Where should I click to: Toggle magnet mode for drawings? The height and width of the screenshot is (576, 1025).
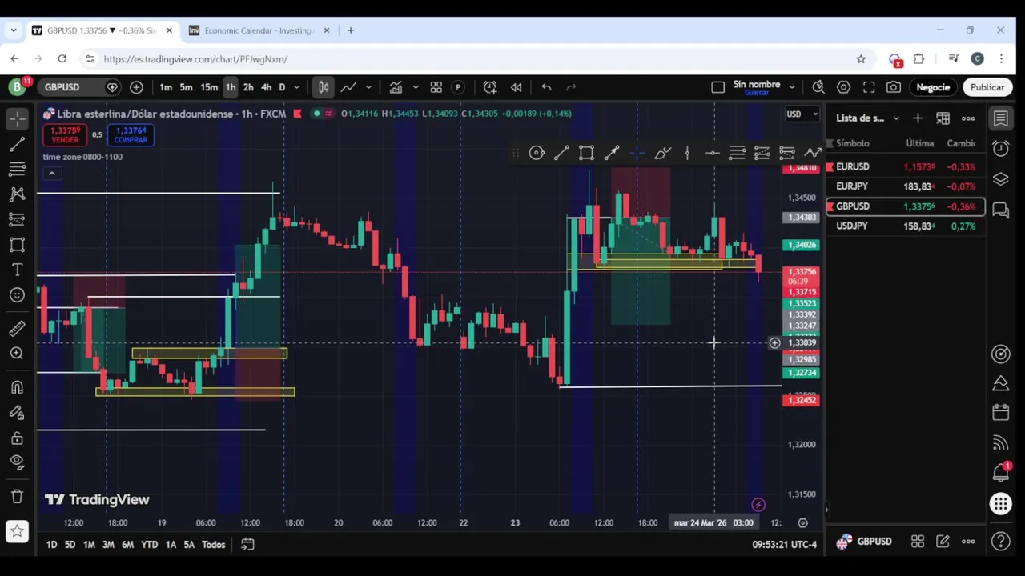point(17,387)
